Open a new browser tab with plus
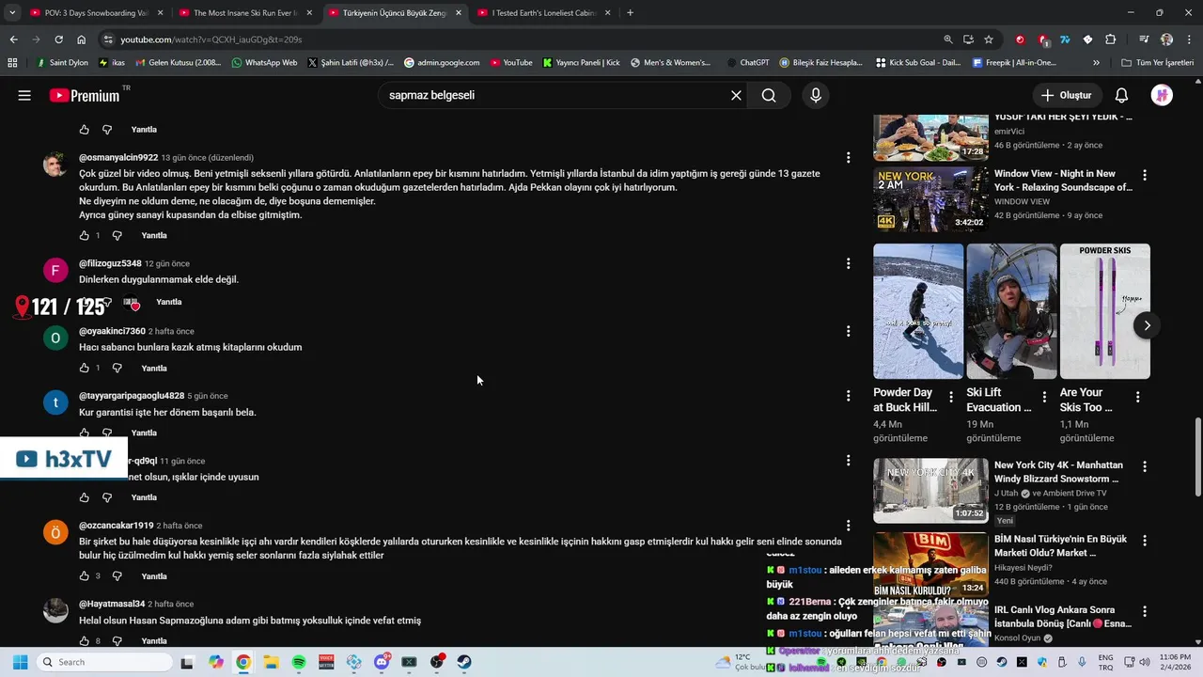Viewport: 1203px width, 677px height. point(630,13)
